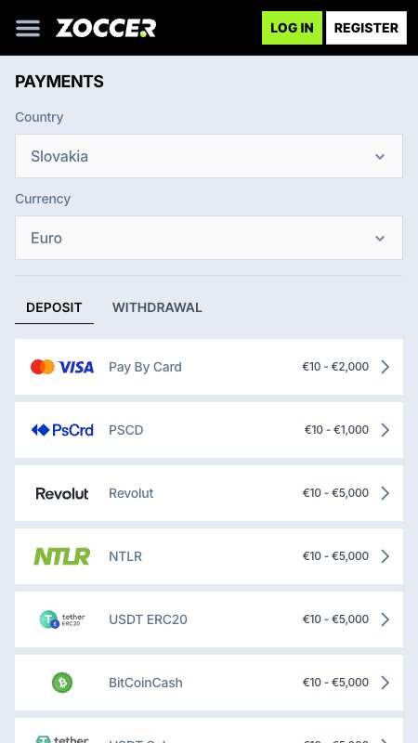Click the NTLR €10 - €5,000 limit
This screenshot has width=418, height=743.
(335, 555)
